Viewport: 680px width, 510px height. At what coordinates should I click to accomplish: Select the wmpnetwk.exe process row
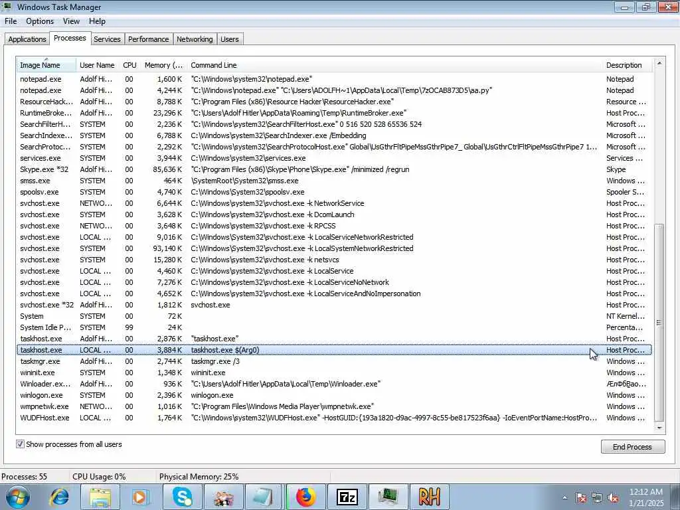(x=334, y=406)
